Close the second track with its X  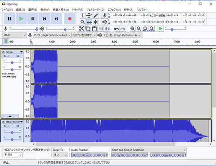[x=3, y=122]
